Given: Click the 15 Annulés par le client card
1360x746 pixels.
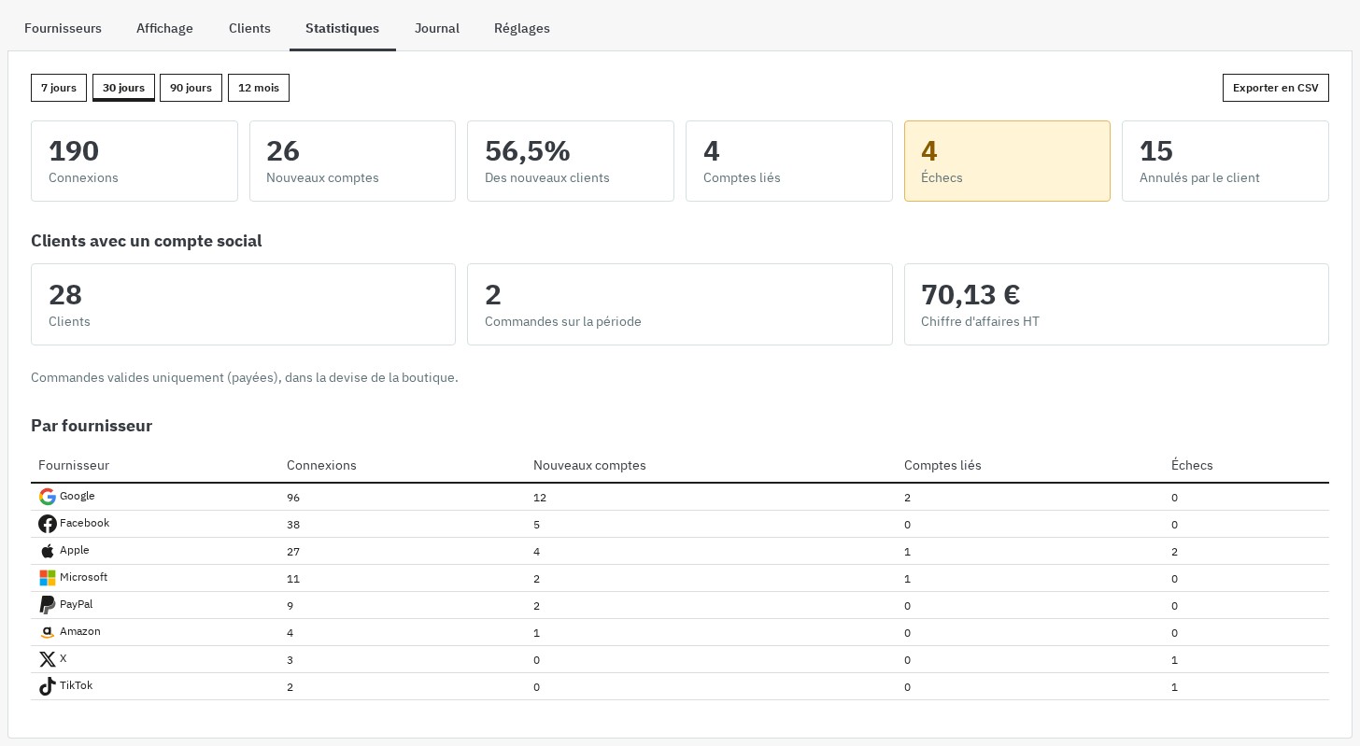Looking at the screenshot, I should (1225, 161).
